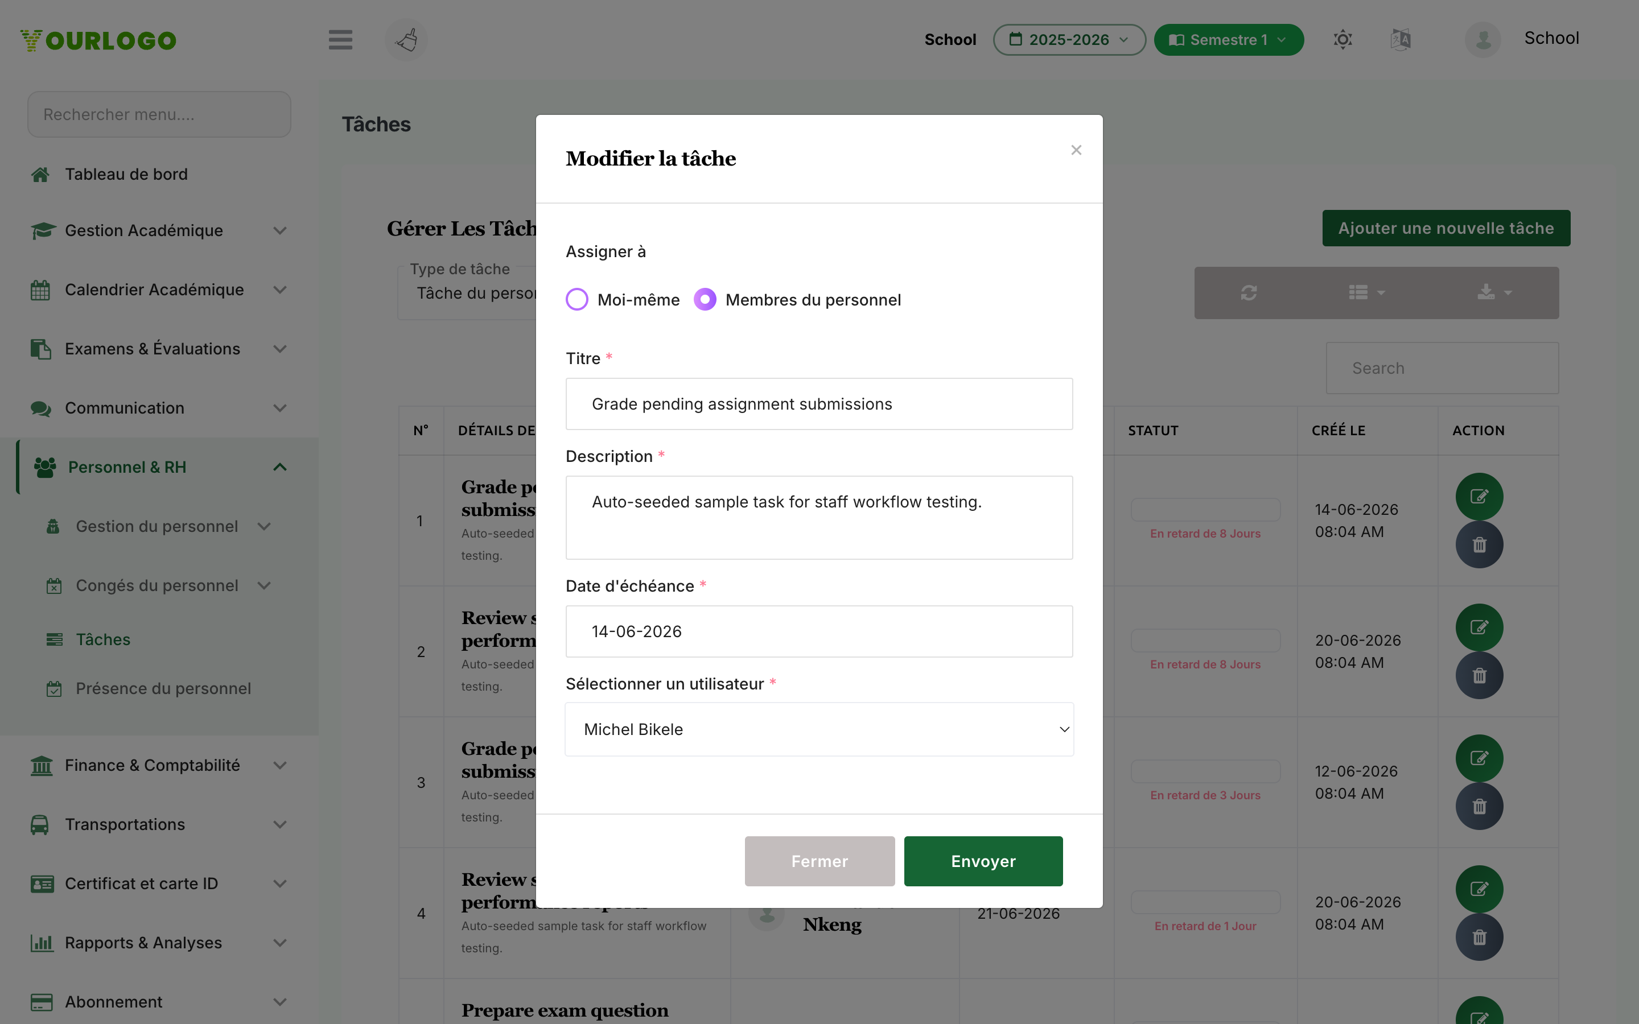
Task: Click the Certificat et carte ID icon
Action: [x=42, y=884]
